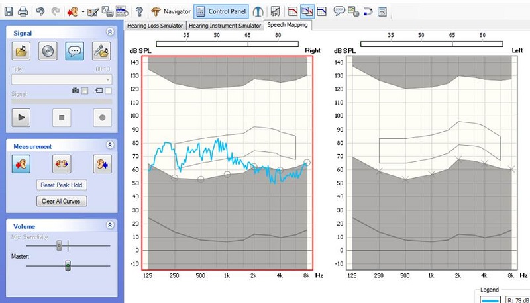Click the Left ear level bar above graph

tap(432, 44)
